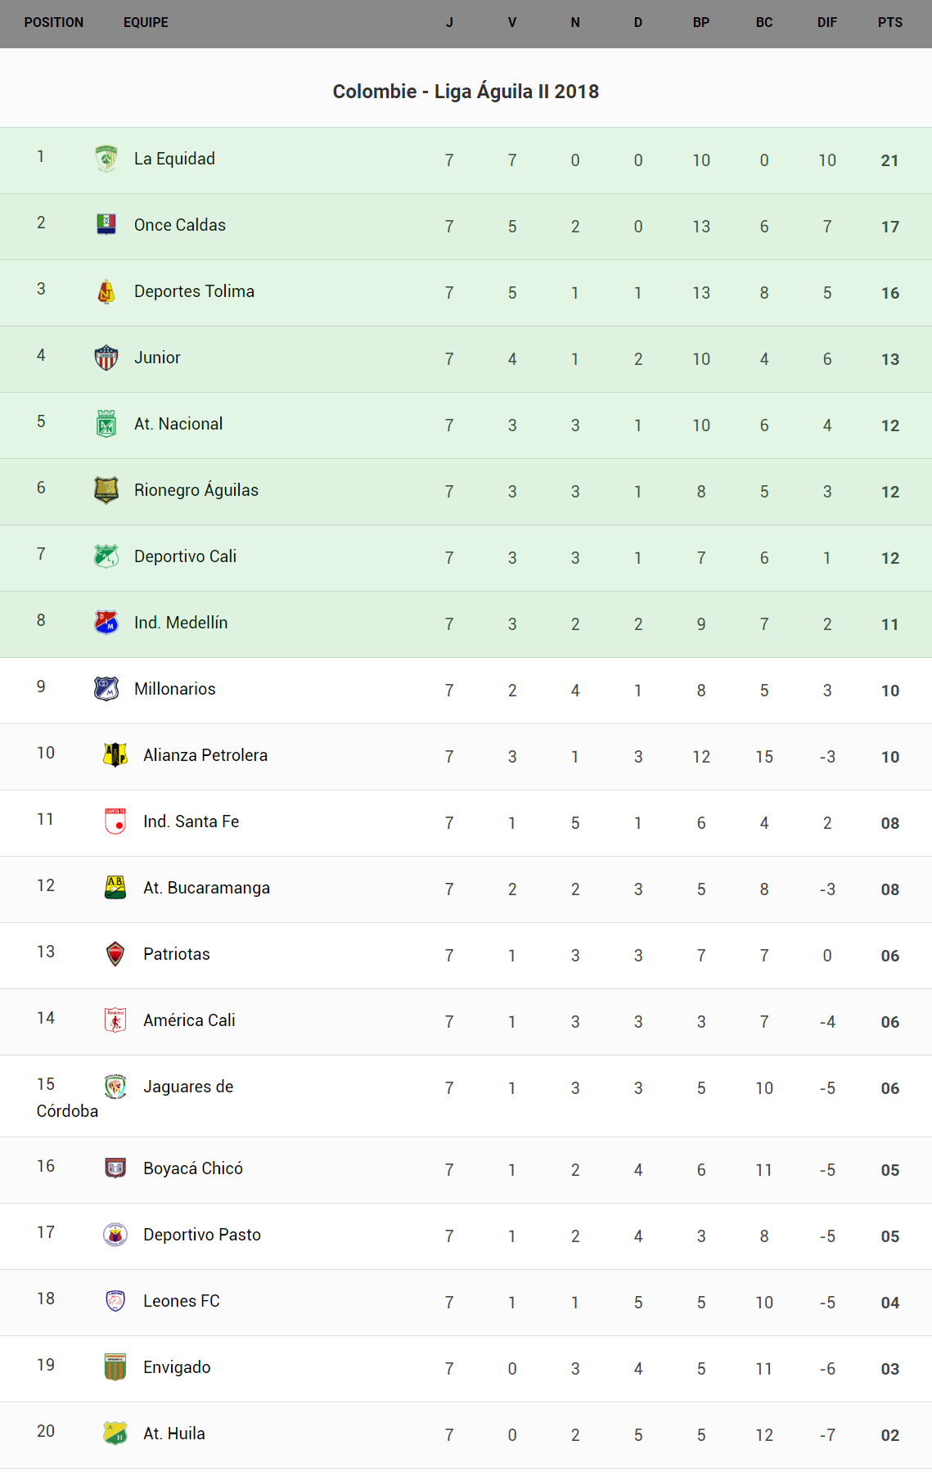Open the Leones FC team page
Image resolution: width=932 pixels, height=1472 pixels.
point(181,1301)
